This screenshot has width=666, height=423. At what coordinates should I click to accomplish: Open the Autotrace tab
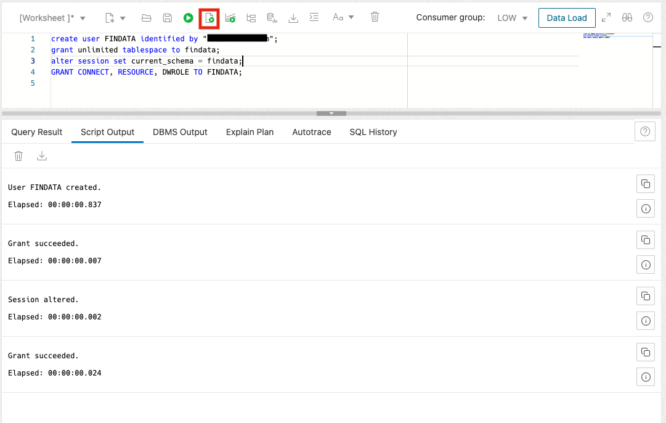311,132
